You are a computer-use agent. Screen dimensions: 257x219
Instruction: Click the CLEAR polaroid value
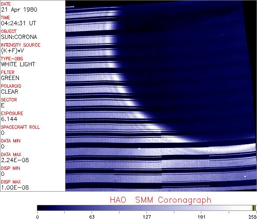pos(9,92)
